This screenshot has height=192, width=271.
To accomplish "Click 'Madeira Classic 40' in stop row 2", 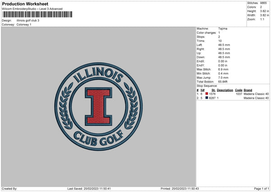I will pos(256,98).
